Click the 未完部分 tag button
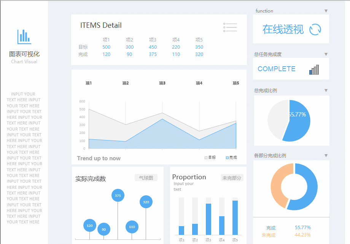This screenshot has height=244, width=350. pyautogui.click(x=232, y=178)
